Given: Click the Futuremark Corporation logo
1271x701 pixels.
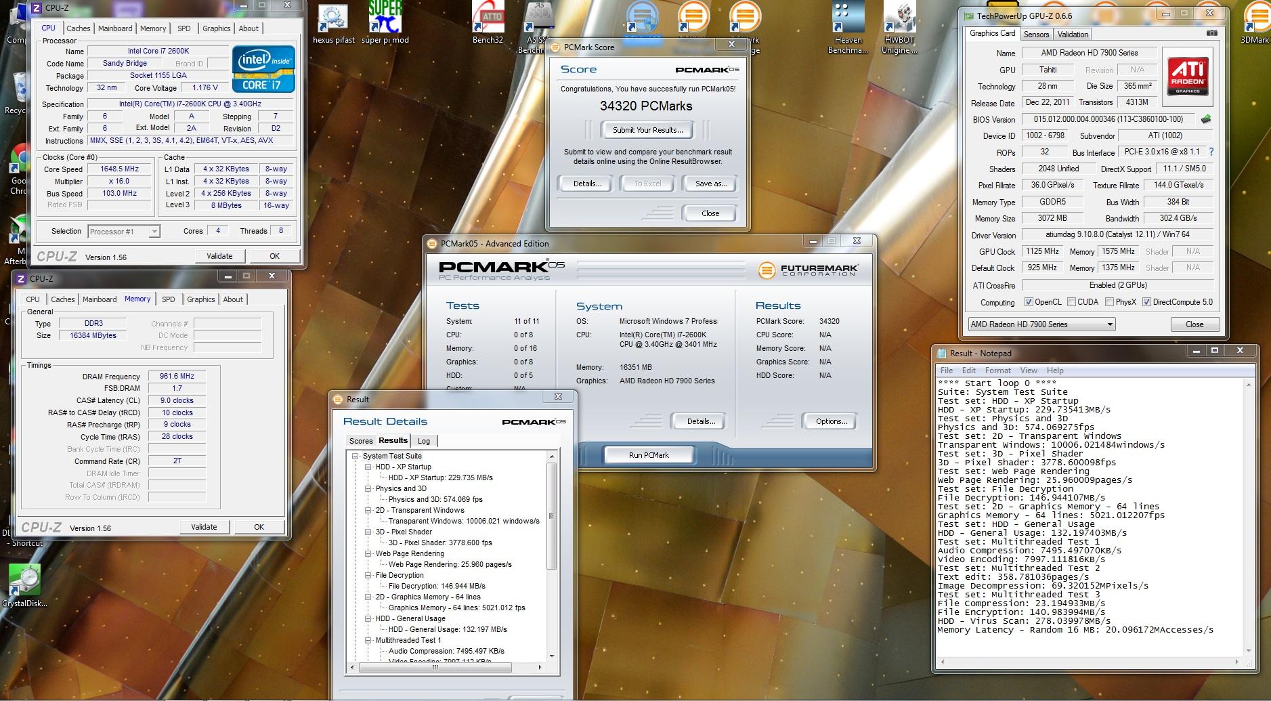Looking at the screenshot, I should (808, 270).
